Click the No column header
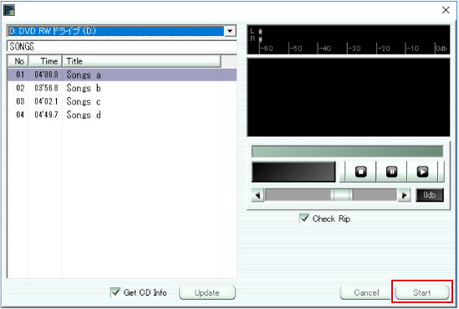459x309 pixels. (18, 61)
